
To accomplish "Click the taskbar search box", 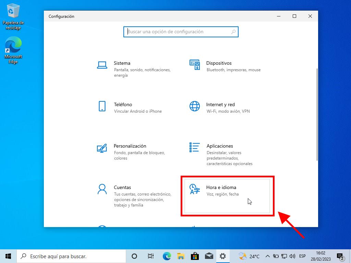I will click(x=72, y=256).
